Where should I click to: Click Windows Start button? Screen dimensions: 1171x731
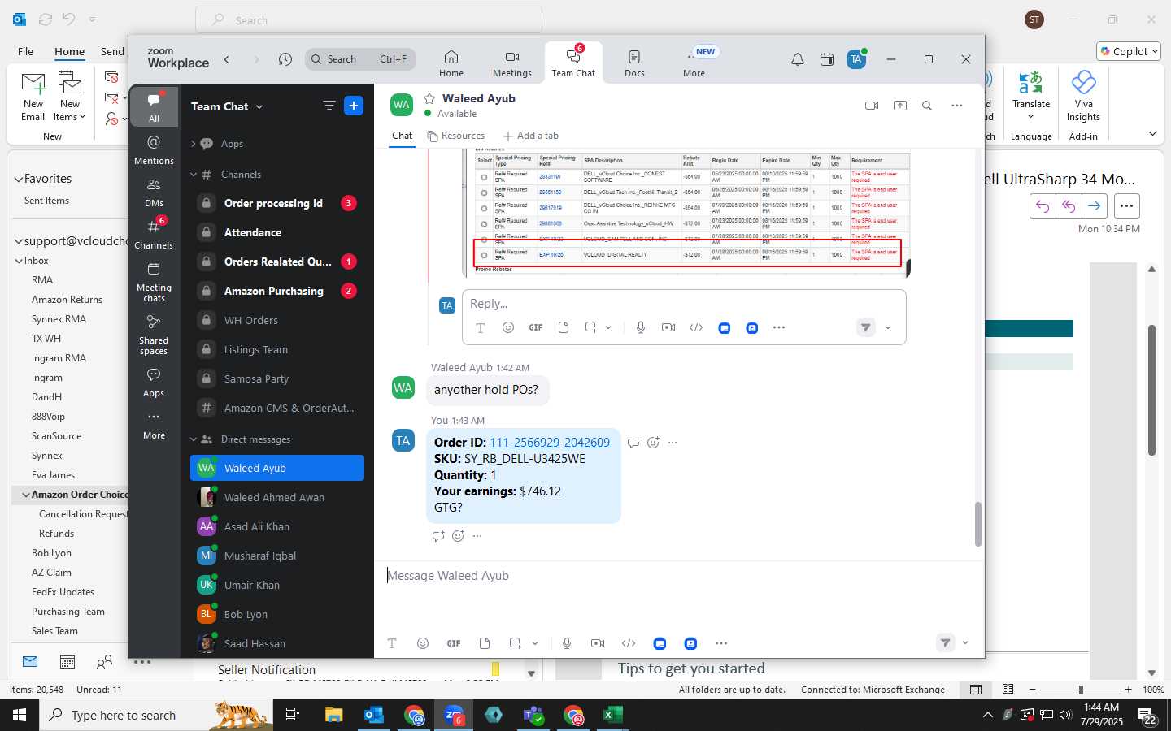(x=20, y=715)
